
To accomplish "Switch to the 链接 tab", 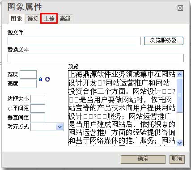I will (33, 19).
